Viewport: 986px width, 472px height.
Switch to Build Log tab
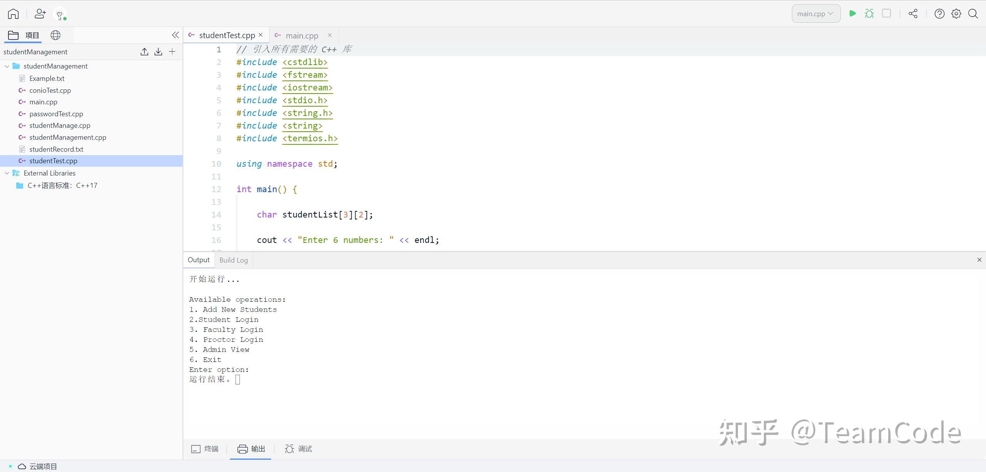[x=233, y=260]
